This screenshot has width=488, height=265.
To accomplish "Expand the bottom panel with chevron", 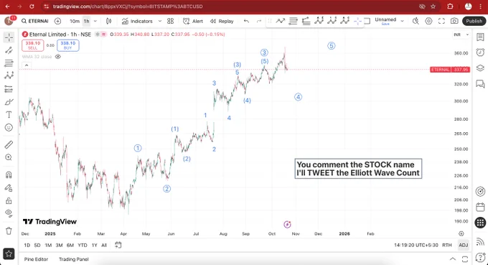I will [453, 259].
